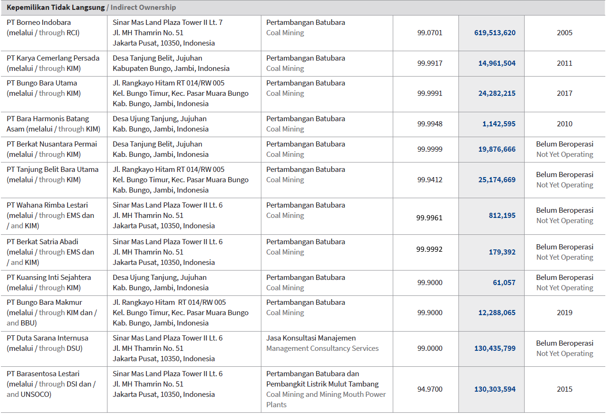Click the value 1,142,595

tap(499, 124)
